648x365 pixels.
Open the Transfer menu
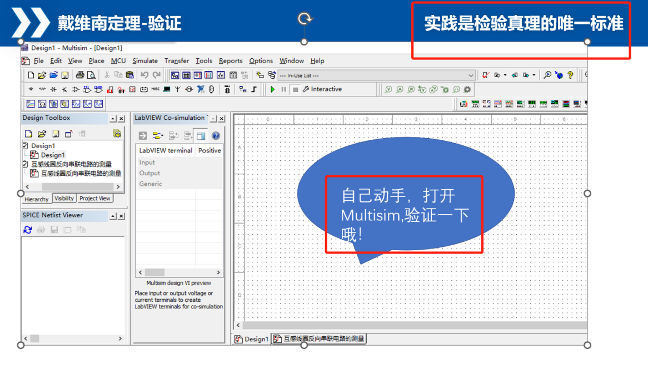click(177, 60)
